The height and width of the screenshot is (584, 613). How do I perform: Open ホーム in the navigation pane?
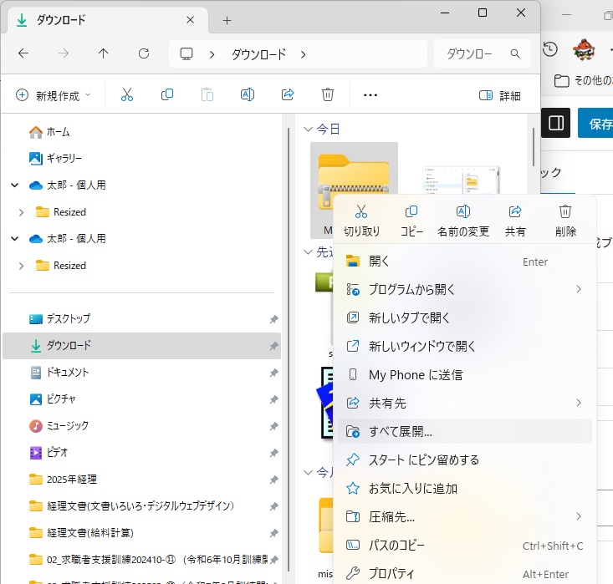coord(58,132)
